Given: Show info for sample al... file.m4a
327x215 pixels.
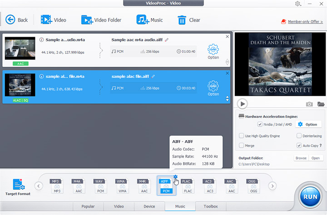Looking at the screenshot, I should coord(41,77).
